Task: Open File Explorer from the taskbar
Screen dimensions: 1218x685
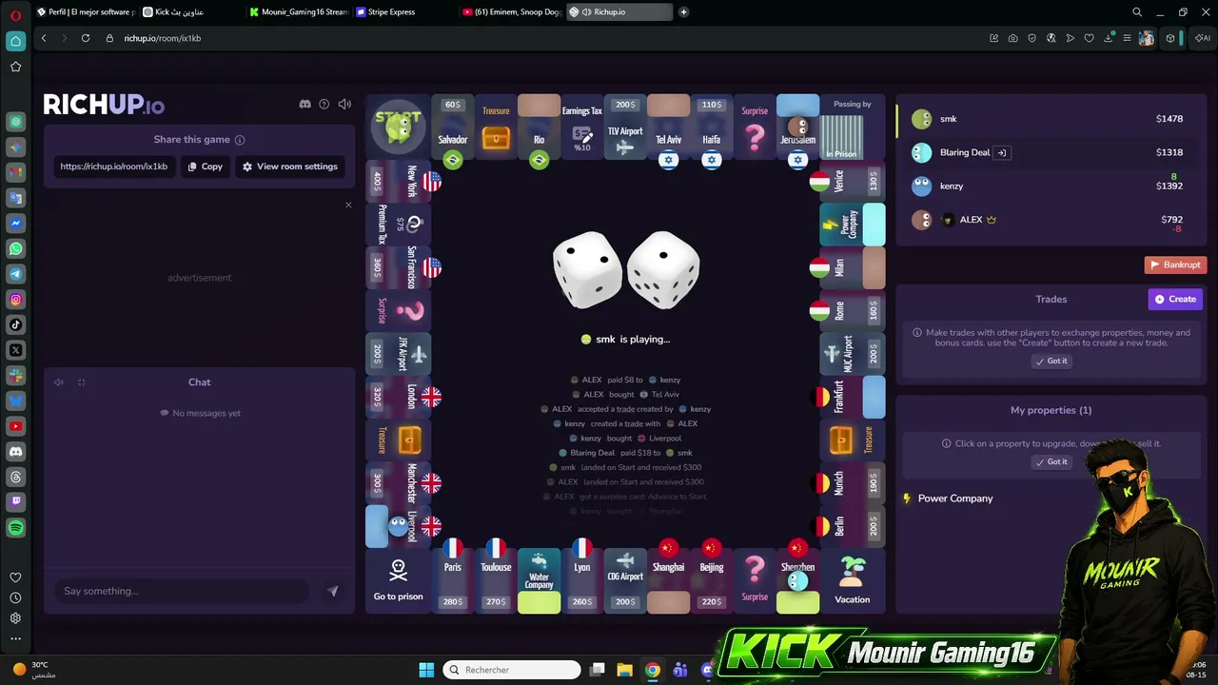Action: [624, 670]
